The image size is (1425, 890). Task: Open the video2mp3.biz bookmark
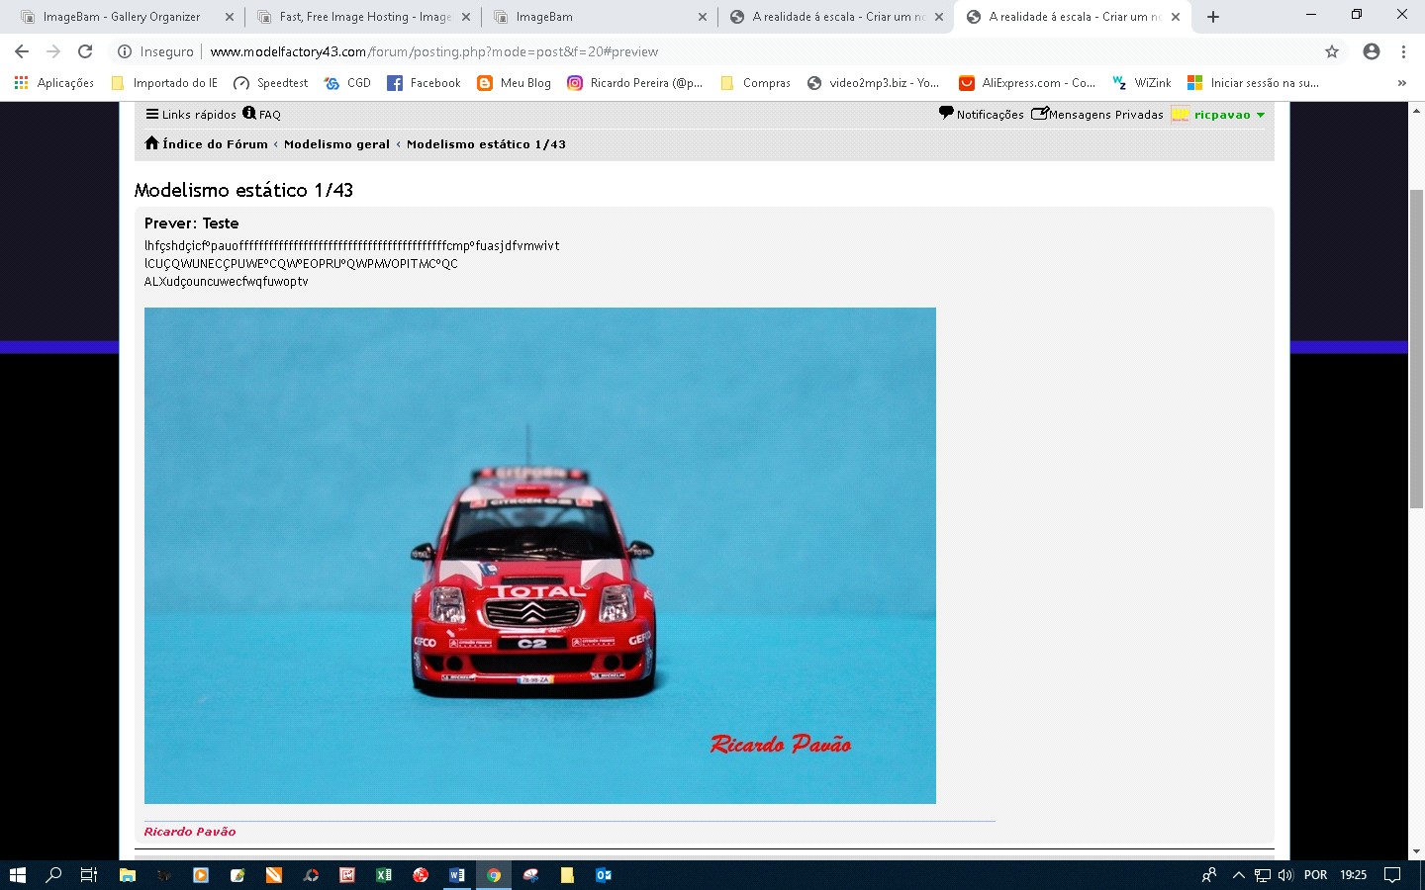(874, 83)
